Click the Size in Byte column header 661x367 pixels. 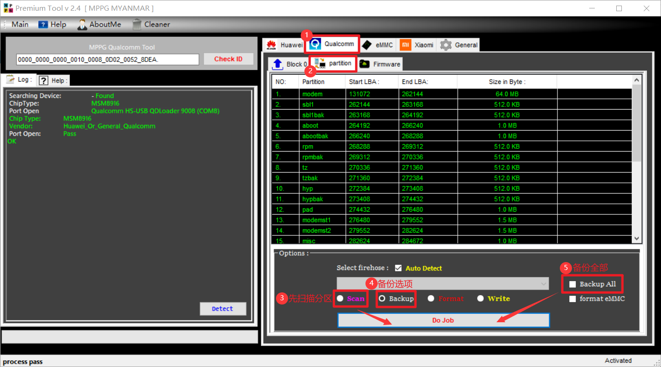pos(507,82)
